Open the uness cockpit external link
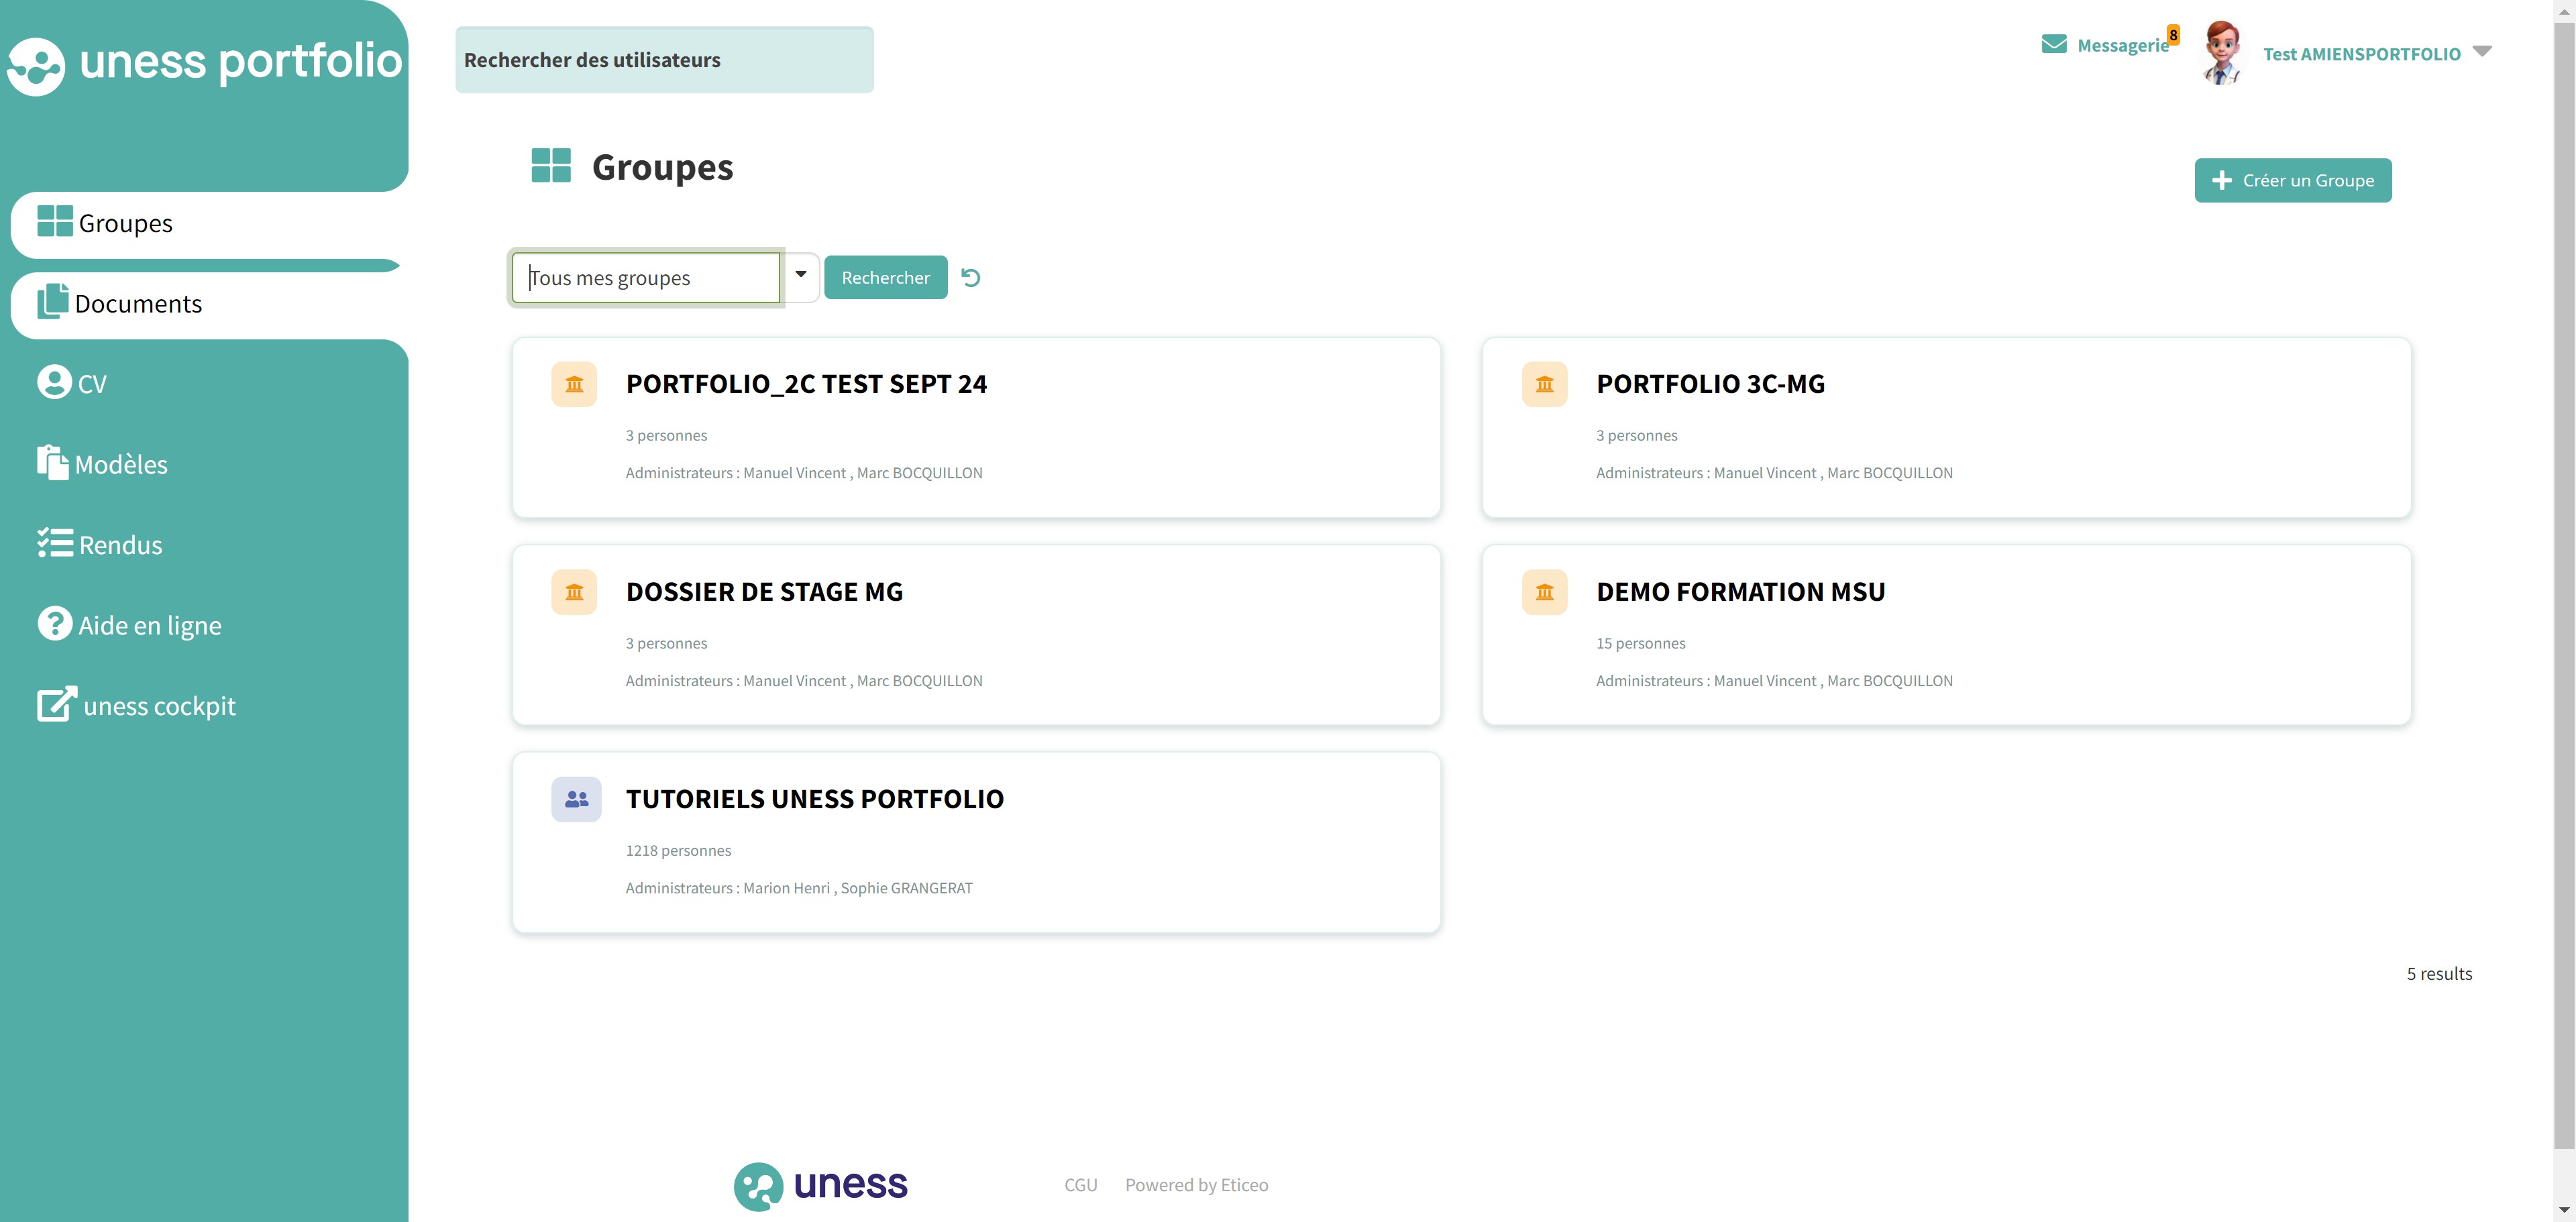The height and width of the screenshot is (1222, 2576). point(159,706)
